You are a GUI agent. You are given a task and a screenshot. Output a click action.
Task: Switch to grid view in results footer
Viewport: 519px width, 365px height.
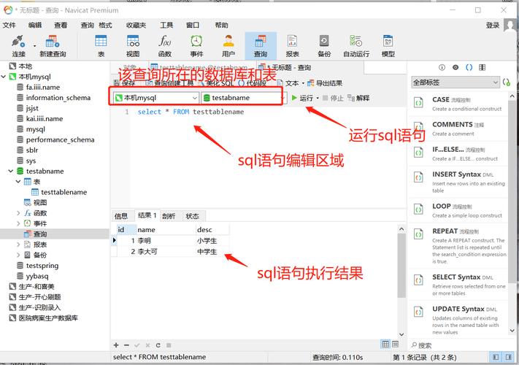385,344
